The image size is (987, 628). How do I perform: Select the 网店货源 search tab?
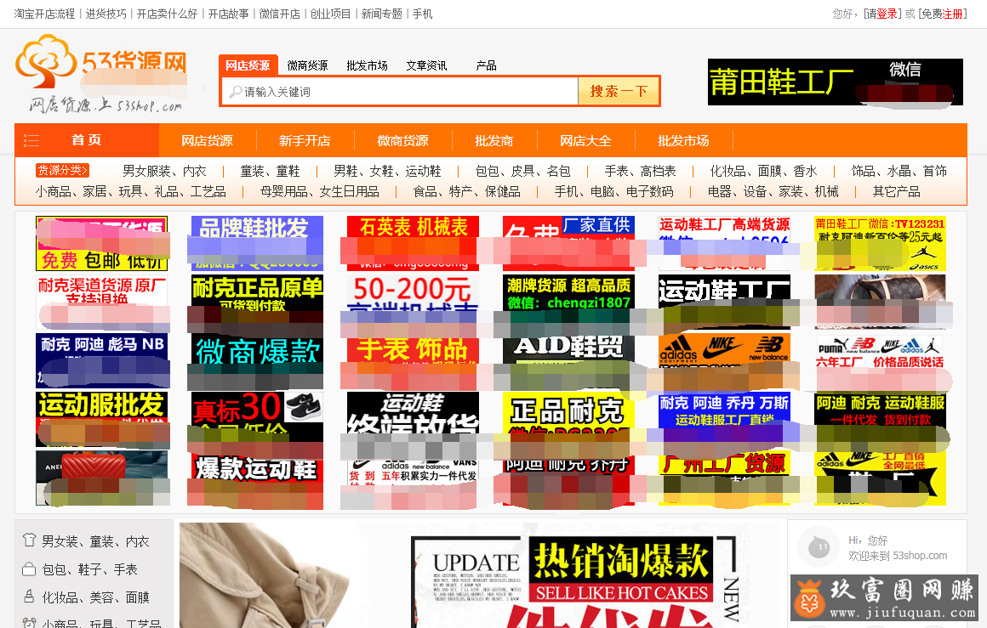tap(248, 65)
